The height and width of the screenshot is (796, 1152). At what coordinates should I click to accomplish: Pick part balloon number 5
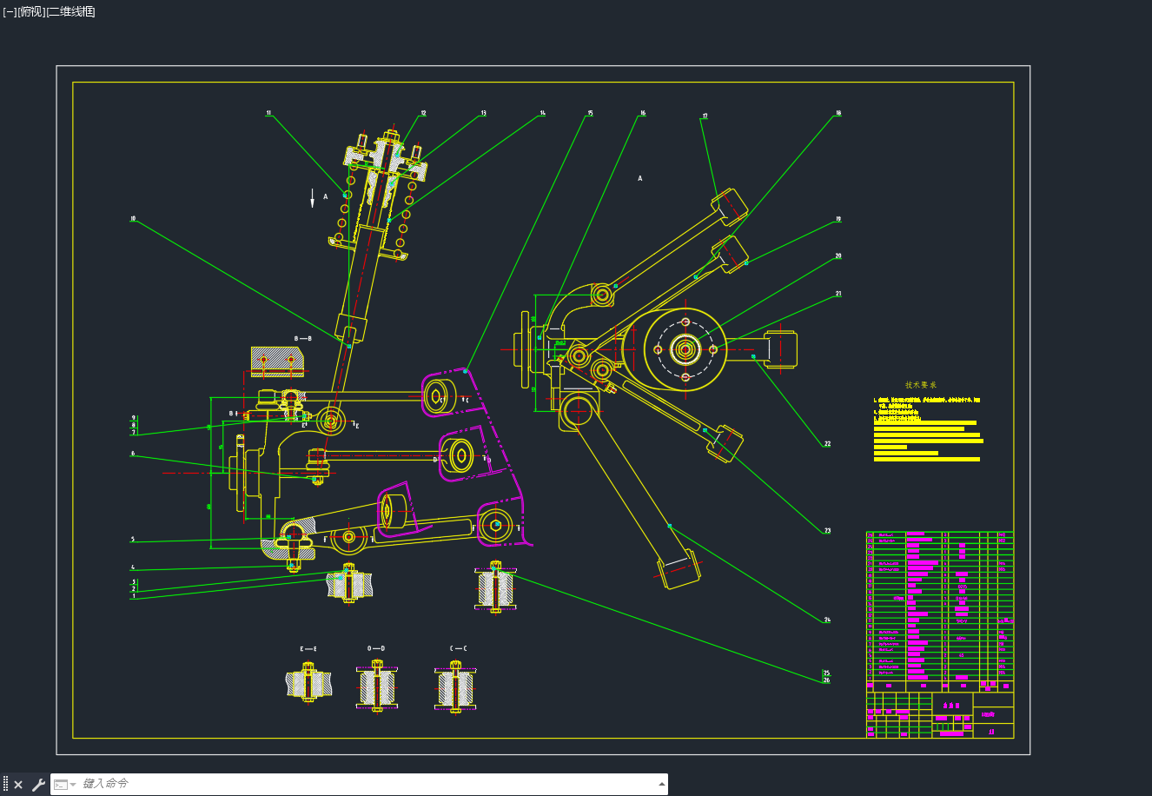click(133, 540)
